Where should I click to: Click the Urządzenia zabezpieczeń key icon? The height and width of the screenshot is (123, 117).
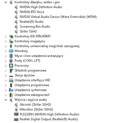click(11, 95)
